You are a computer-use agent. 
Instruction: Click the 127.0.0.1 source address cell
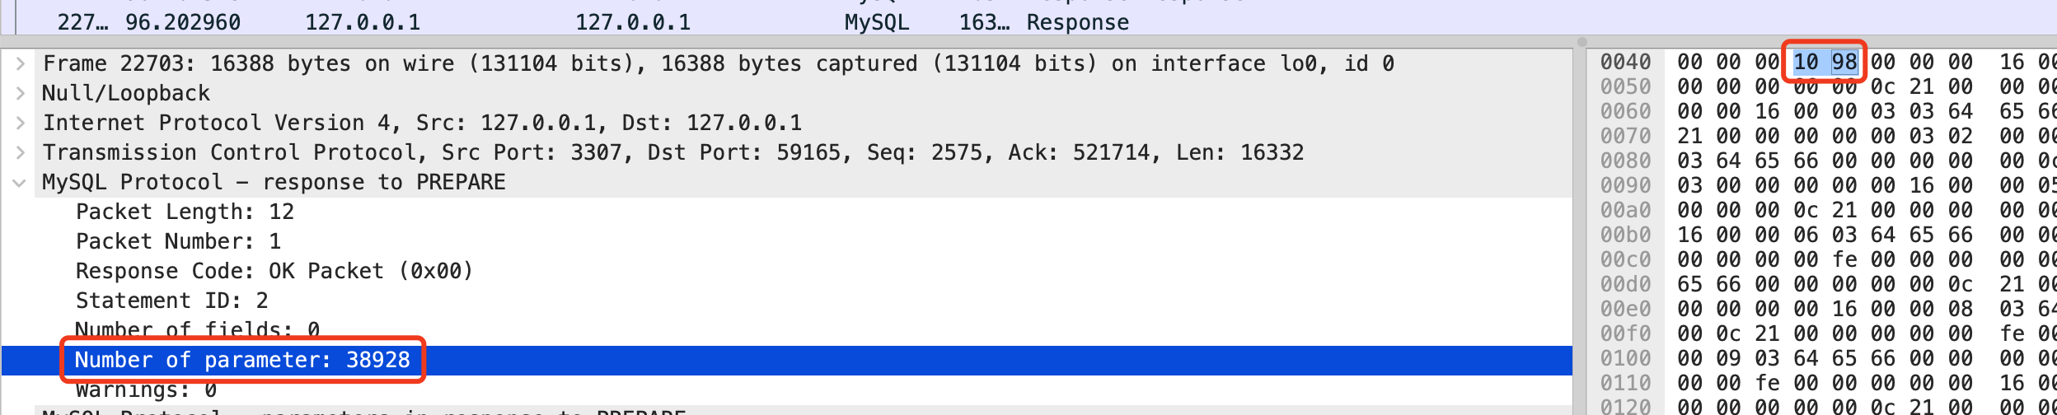[x=363, y=22]
